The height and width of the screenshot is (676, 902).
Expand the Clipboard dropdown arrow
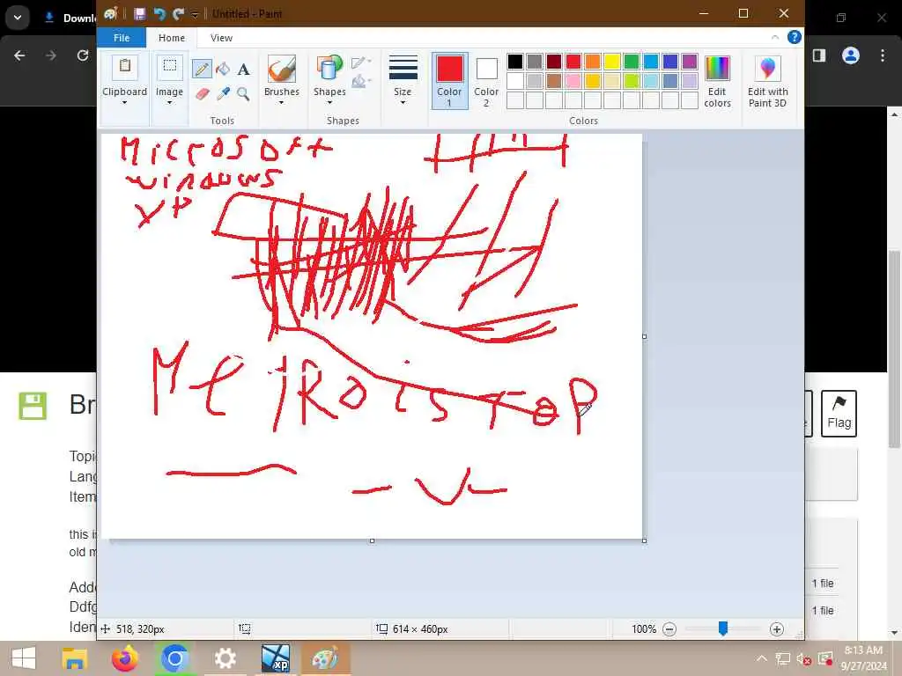[124, 103]
